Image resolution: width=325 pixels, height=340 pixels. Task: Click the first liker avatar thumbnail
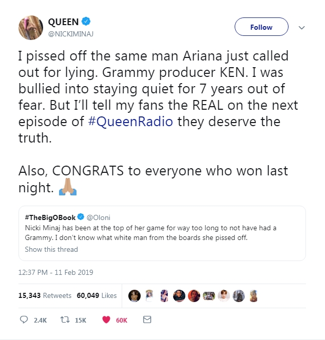135,295
